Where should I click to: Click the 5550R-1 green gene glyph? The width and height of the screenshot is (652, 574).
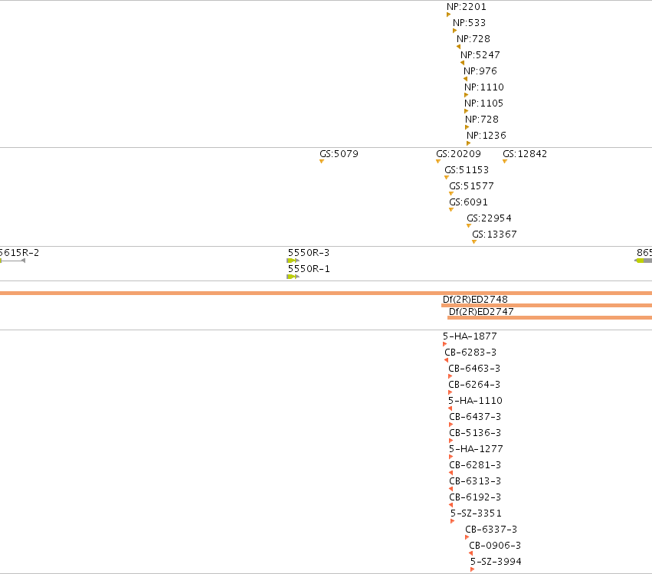tap(293, 277)
